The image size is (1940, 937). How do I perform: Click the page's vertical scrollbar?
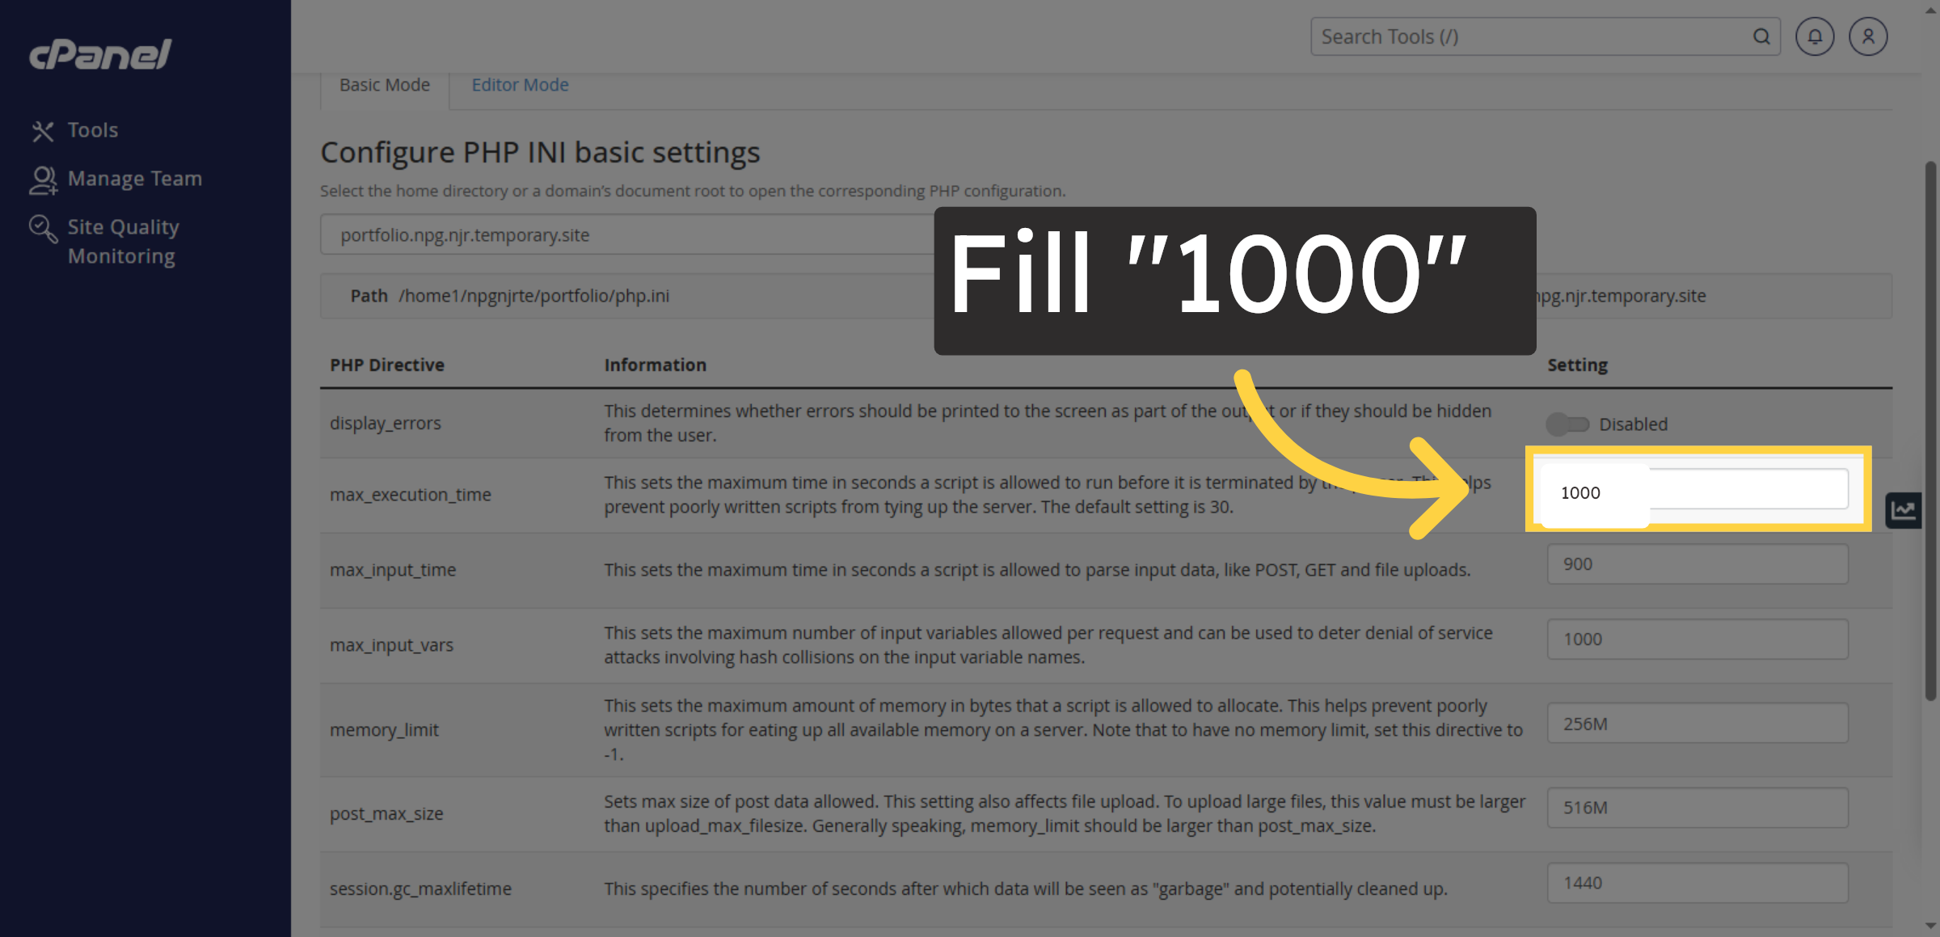point(1930,428)
